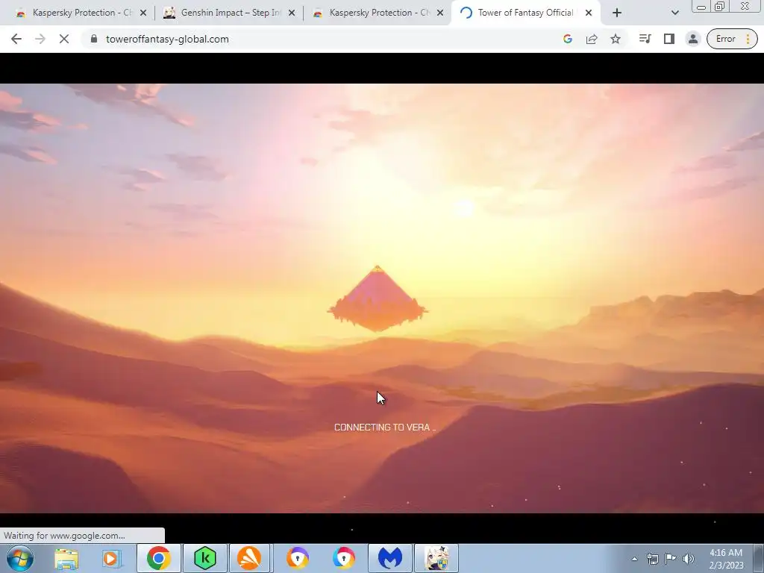Open the Windows Start menu
Viewport: 764px width, 573px height.
pos(20,558)
